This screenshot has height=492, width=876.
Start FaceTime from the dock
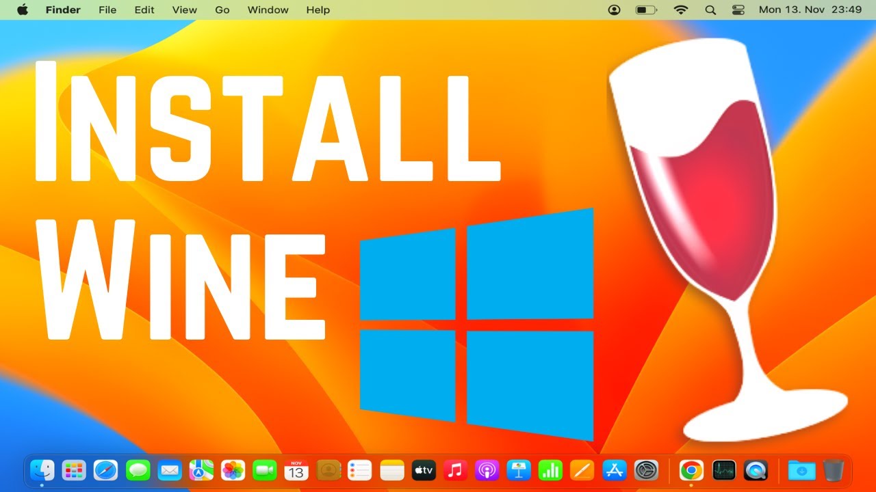tap(265, 470)
